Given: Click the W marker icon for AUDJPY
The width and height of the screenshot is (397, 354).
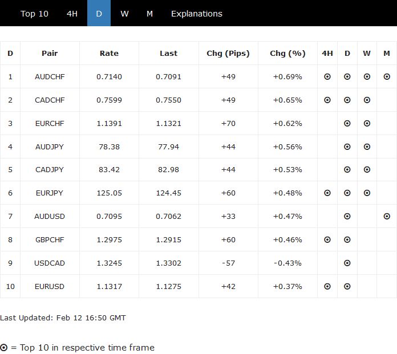Looking at the screenshot, I should tap(367, 147).
